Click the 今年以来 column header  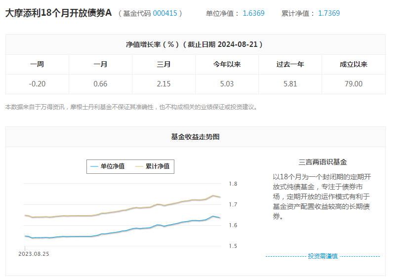(227, 64)
